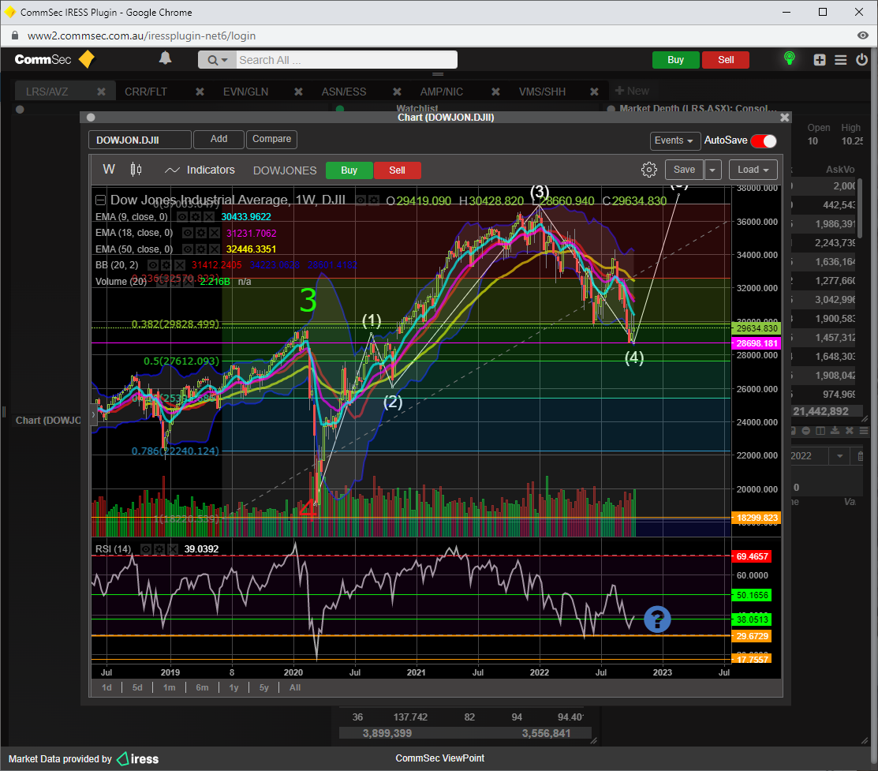Screen dimensions: 878x771
Task: Click the chart toolbar Sell button
Action: tap(397, 170)
